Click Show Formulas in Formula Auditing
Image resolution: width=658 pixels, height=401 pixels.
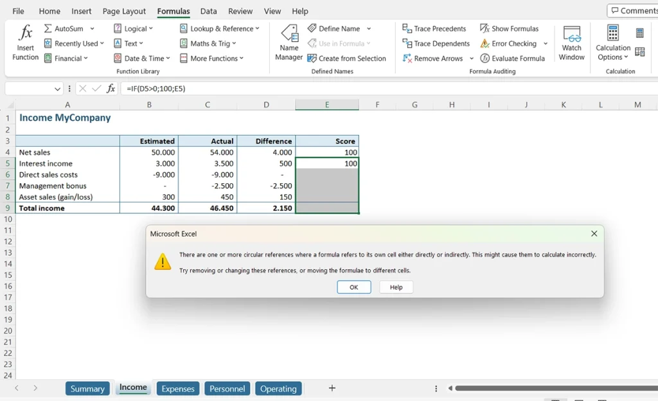click(510, 28)
